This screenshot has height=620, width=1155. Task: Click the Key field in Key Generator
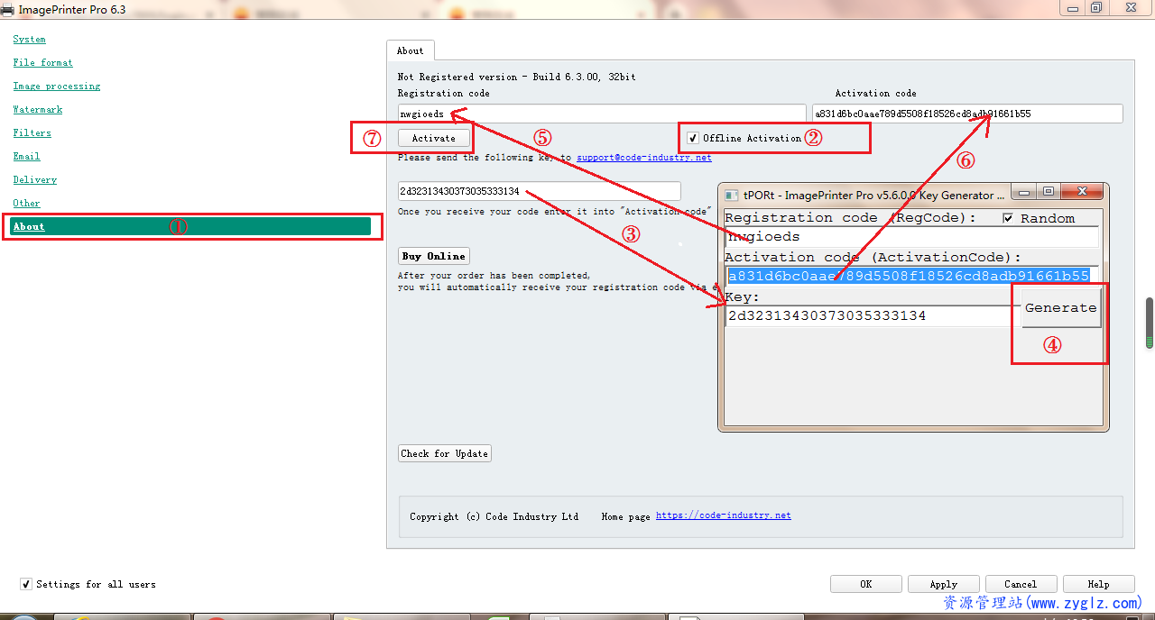(872, 315)
